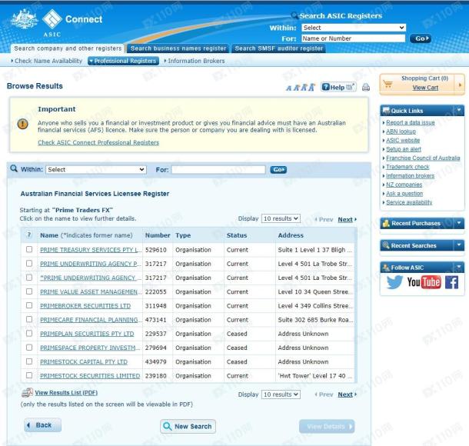Expand the Recent Searches panel arrow
This screenshot has height=446, width=469.
tap(459, 245)
